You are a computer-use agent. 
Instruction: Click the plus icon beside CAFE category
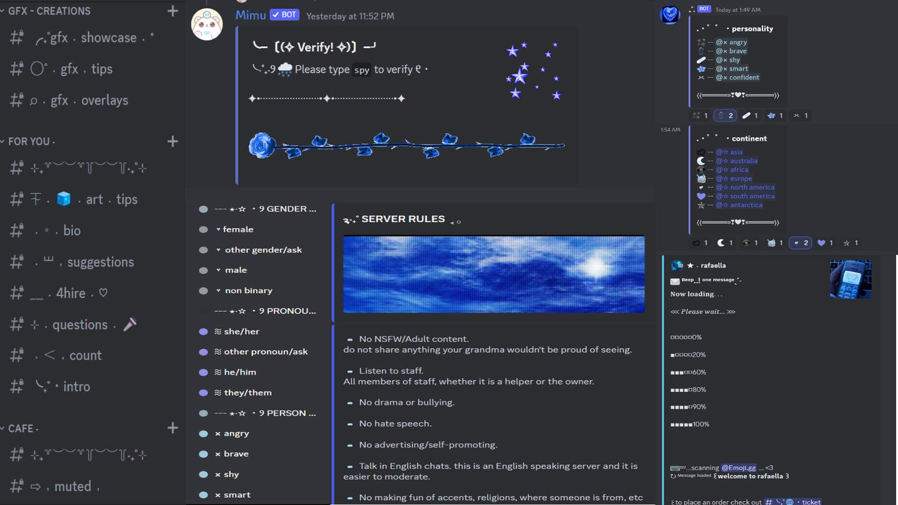click(173, 428)
